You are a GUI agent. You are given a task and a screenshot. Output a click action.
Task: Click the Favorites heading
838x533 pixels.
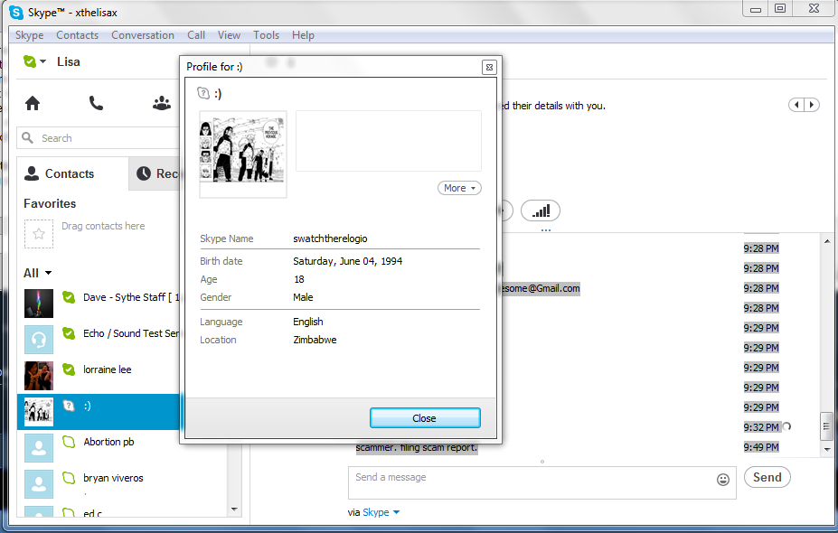pos(50,203)
